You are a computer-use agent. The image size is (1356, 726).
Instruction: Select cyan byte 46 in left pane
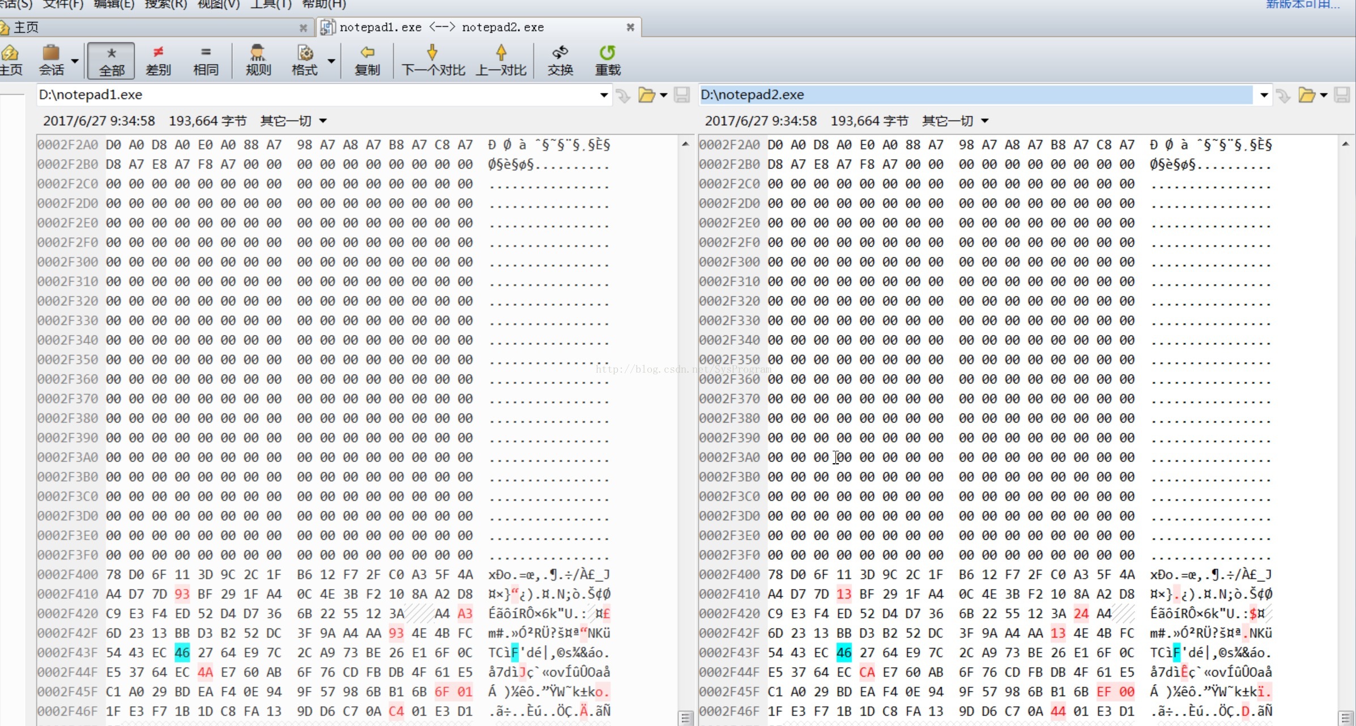point(182,653)
